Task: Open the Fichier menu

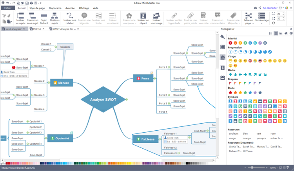Action: coord(8,8)
